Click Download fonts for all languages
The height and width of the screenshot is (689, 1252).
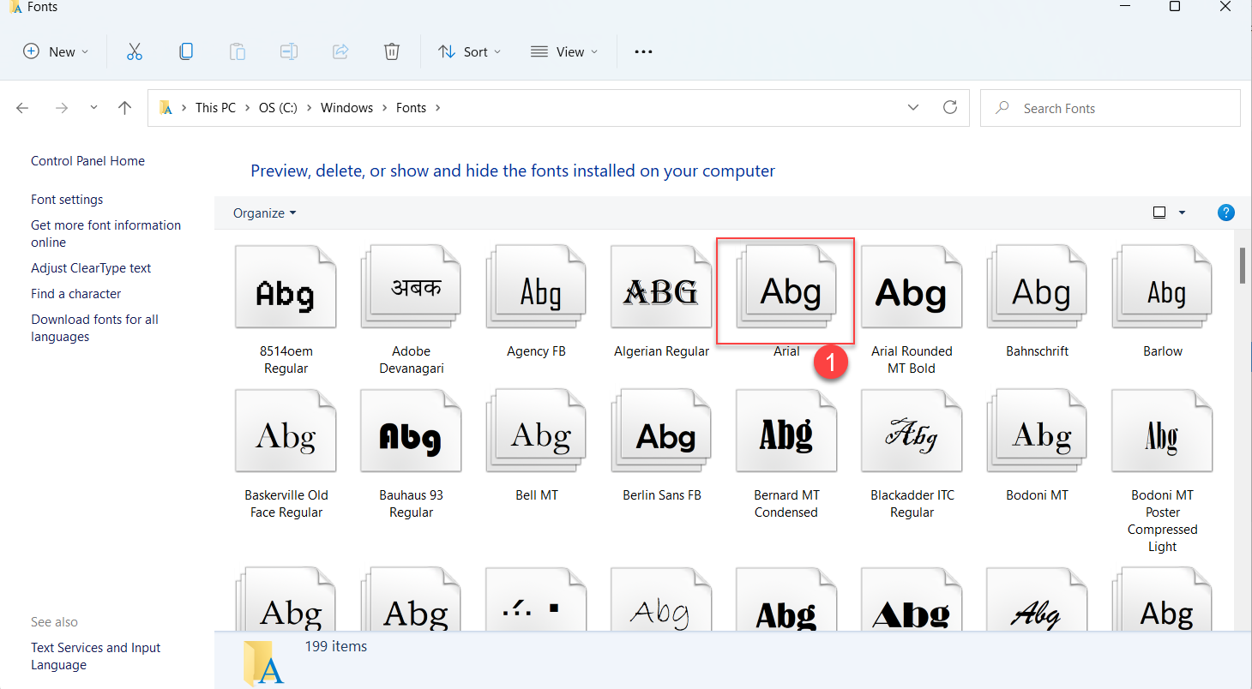[x=94, y=327]
